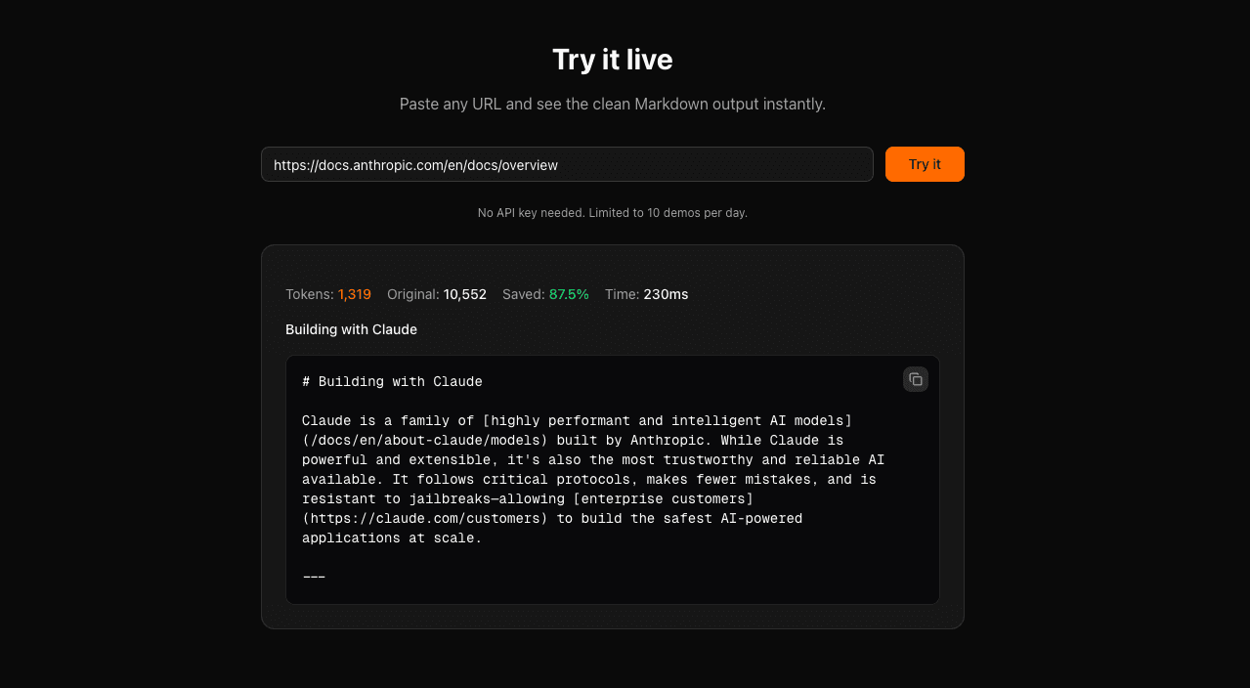Image resolution: width=1250 pixels, height=688 pixels.
Task: Click the 10 demos per day notice
Action: [x=613, y=212]
